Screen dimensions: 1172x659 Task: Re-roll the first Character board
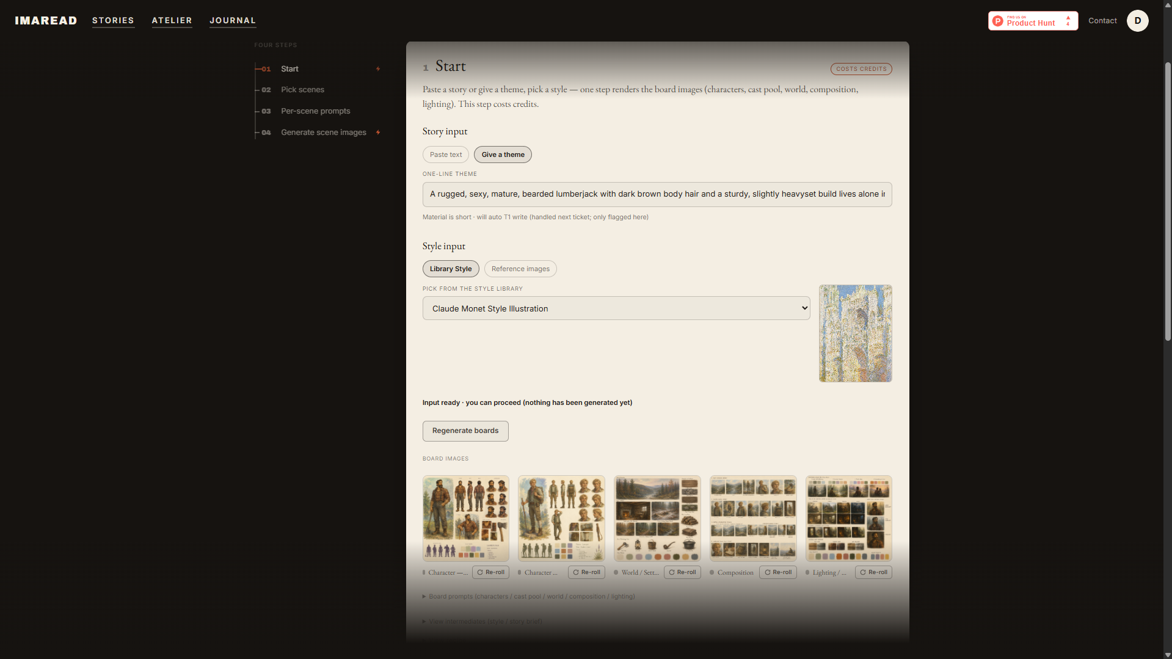point(490,572)
